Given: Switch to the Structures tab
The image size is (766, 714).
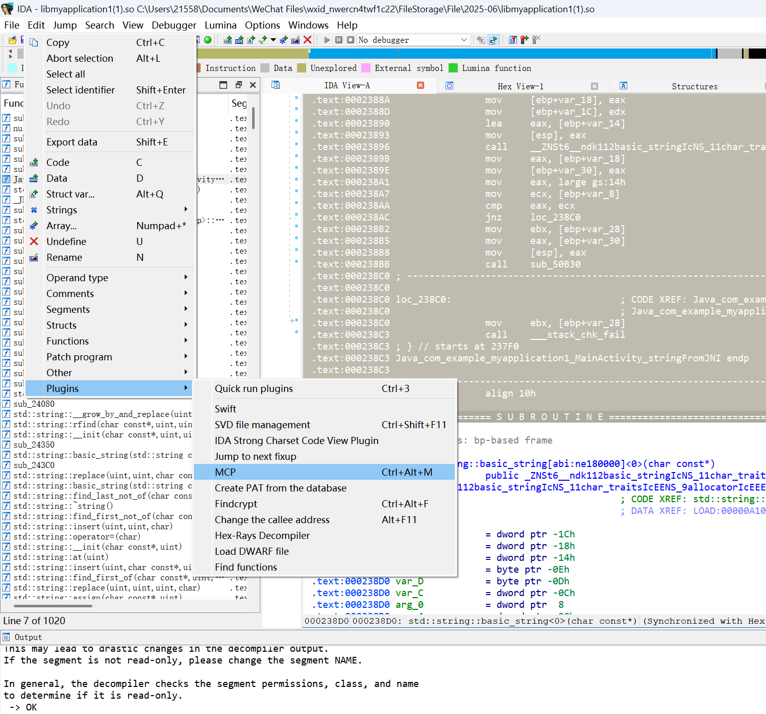Looking at the screenshot, I should click(694, 86).
